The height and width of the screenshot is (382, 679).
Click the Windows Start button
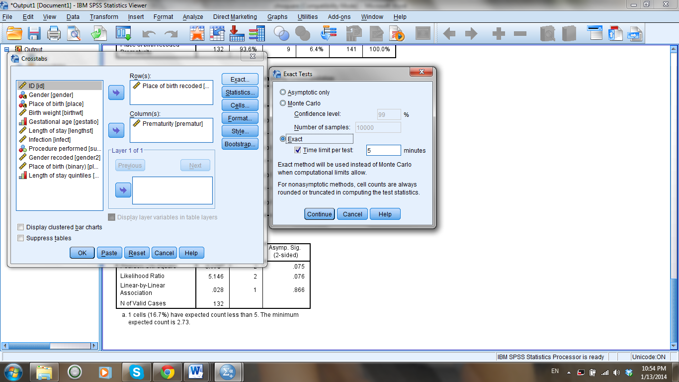point(13,372)
